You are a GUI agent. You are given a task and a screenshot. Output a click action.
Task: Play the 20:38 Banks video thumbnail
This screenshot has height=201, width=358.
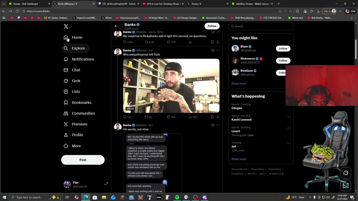click(171, 86)
